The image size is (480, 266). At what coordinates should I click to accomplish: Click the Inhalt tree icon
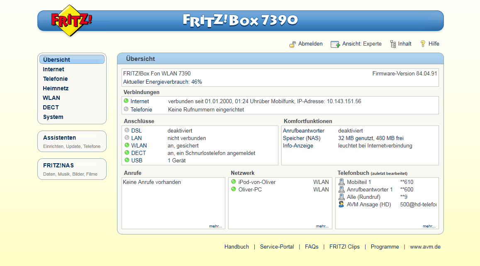click(393, 44)
